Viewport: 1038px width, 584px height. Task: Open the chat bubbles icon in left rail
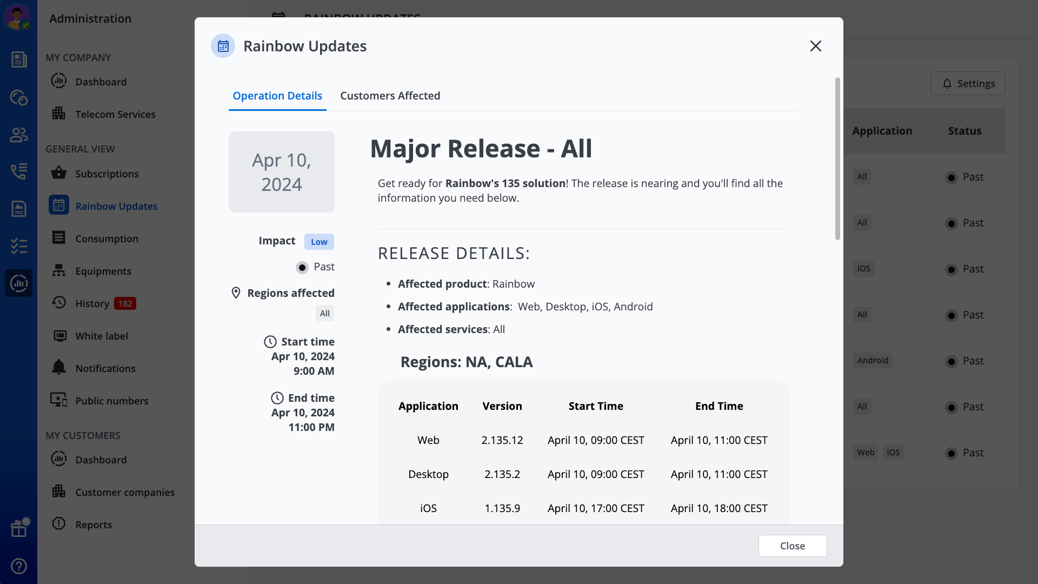click(19, 97)
